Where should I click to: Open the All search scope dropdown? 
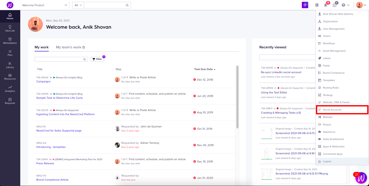click(78, 5)
